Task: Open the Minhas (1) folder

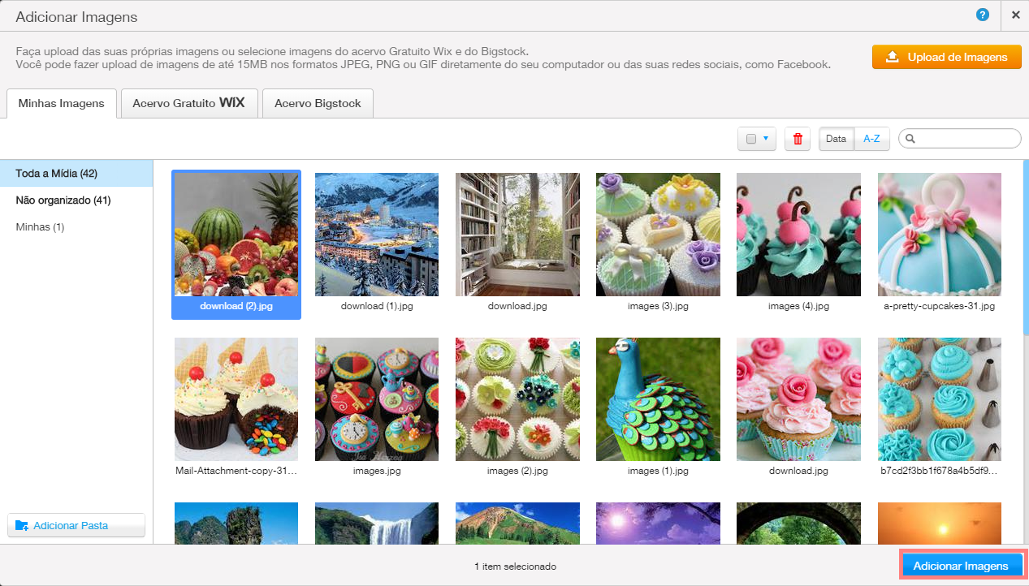Action: coord(76,227)
